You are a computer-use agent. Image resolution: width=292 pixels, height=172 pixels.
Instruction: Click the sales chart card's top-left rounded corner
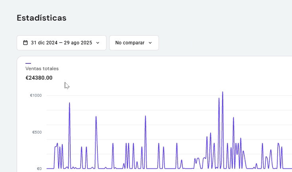pos(19,58)
